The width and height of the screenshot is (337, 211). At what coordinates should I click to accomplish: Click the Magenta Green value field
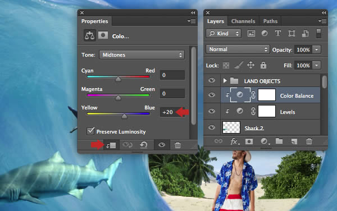(x=172, y=93)
